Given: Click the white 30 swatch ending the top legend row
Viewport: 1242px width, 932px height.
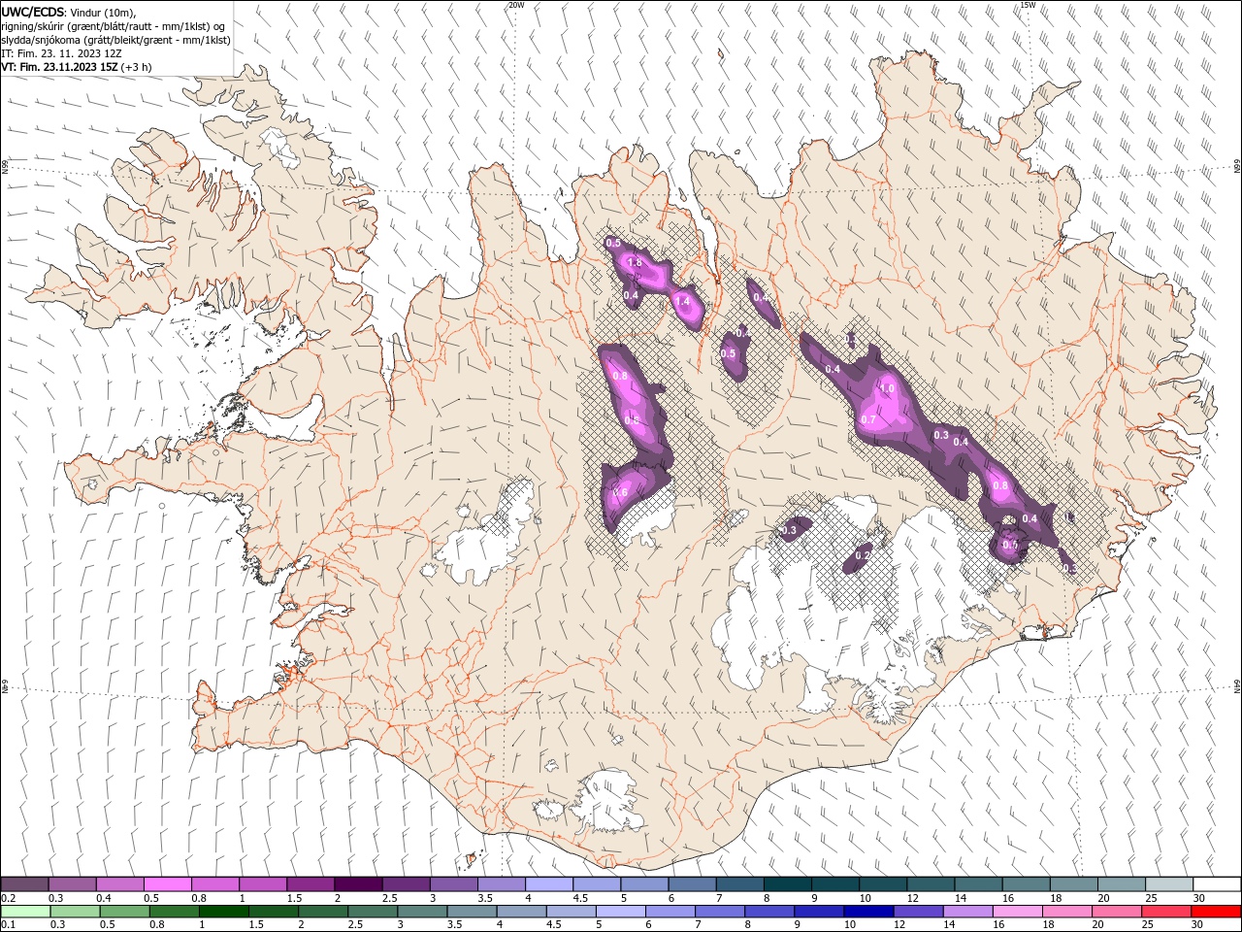Looking at the screenshot, I should coord(1217,884).
